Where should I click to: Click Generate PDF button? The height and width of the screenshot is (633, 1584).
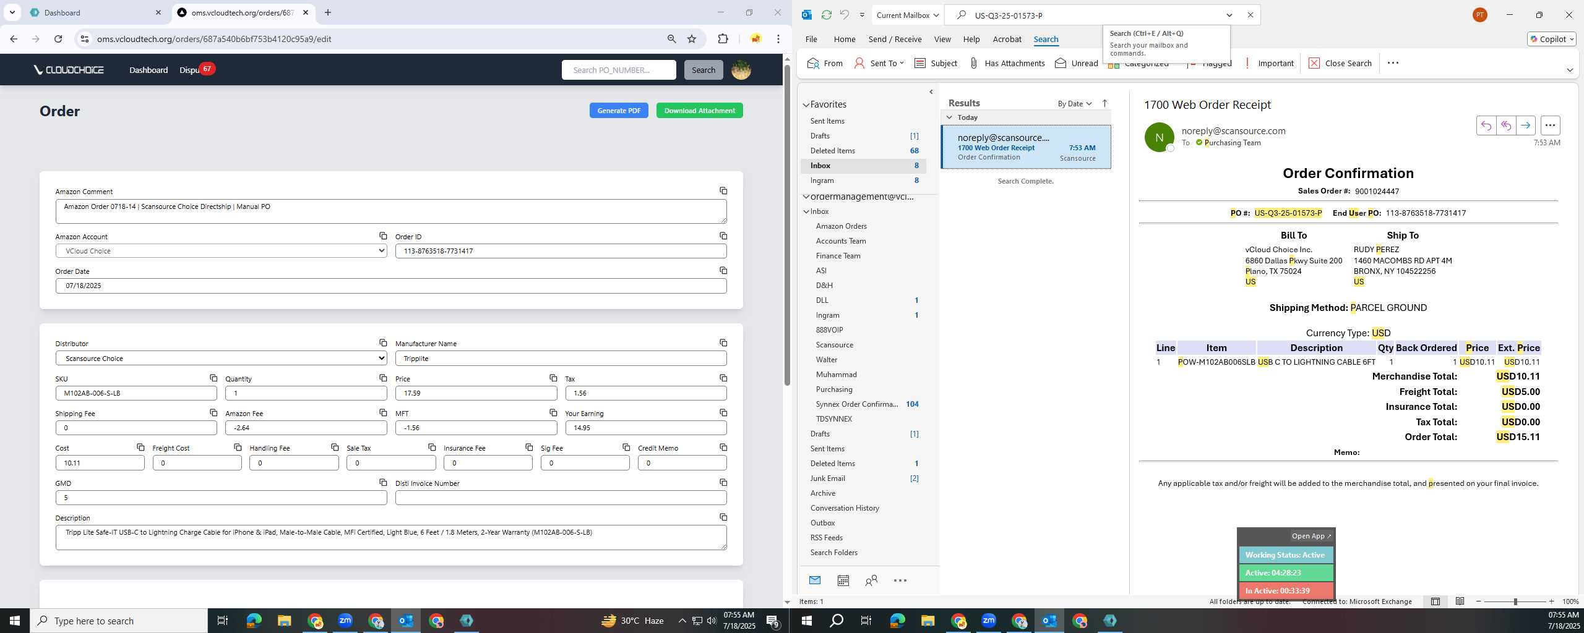click(619, 111)
